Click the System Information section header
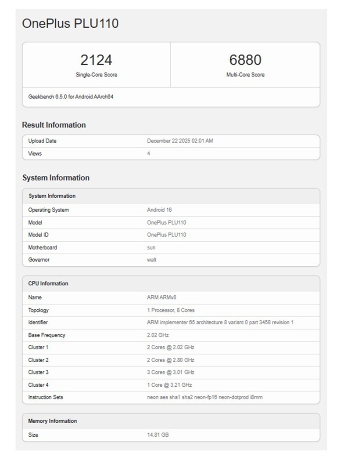 coord(56,178)
